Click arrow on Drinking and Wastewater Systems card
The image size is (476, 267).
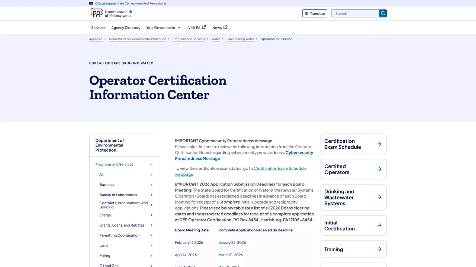(379, 197)
